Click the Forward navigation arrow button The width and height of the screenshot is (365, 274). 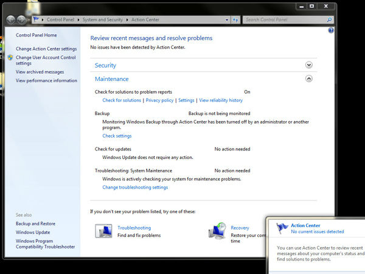22,19
